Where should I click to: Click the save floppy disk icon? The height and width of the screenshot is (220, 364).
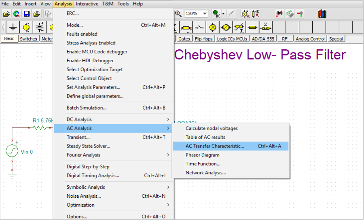coord(26,14)
